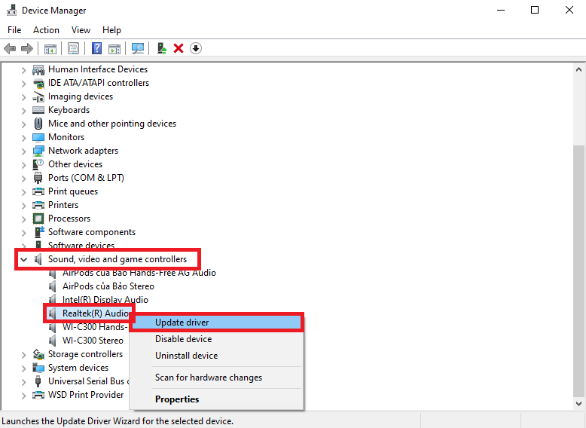This screenshot has height=428, width=586.
Task: Click the Software components icon
Action: tap(39, 232)
